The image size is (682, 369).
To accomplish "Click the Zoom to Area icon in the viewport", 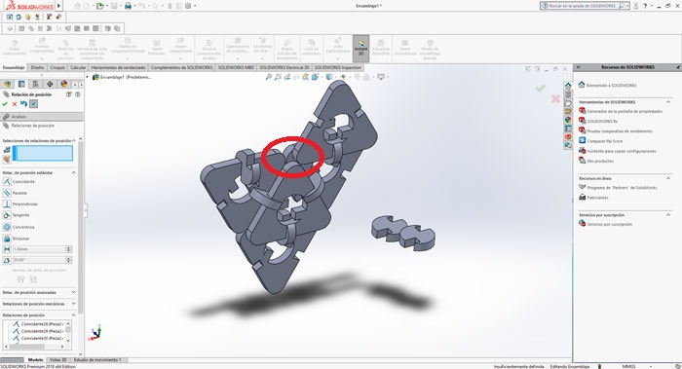I will pos(278,77).
